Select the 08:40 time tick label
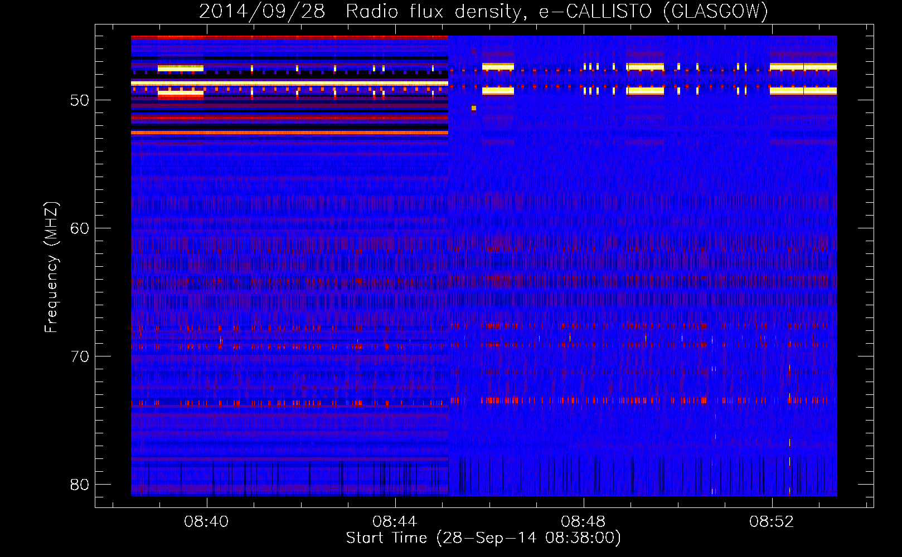902x557 pixels. pos(207,522)
